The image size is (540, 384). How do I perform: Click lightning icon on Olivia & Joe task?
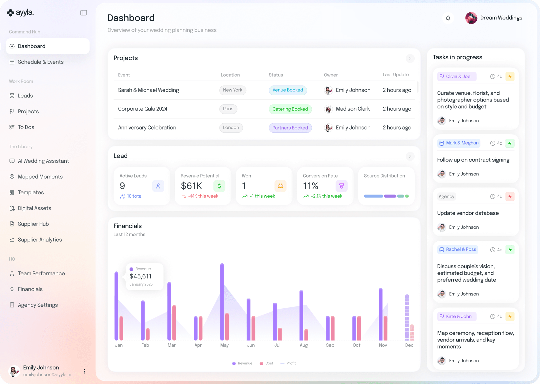[x=510, y=76]
